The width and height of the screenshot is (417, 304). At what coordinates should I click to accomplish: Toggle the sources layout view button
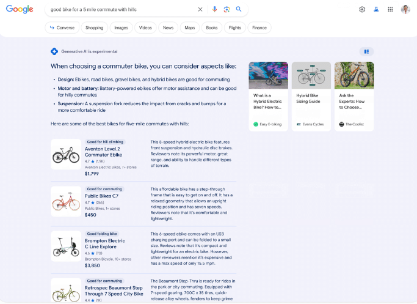pyautogui.click(x=366, y=51)
